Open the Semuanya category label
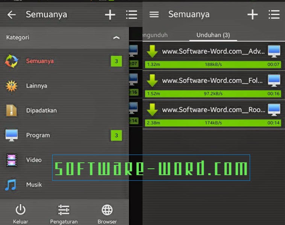Screen dimensions: 285x225 coord(40,61)
